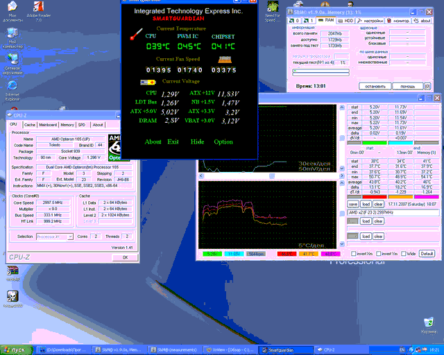Click the small [0] button beside помощь

pos(427,86)
